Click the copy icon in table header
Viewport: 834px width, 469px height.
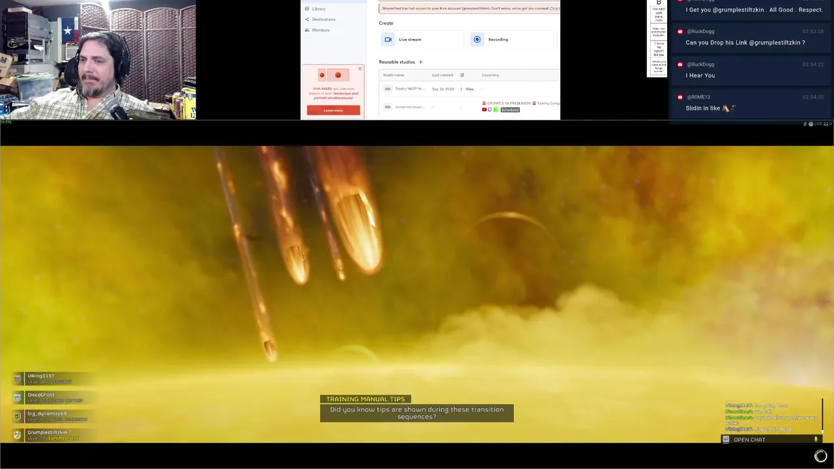462,75
